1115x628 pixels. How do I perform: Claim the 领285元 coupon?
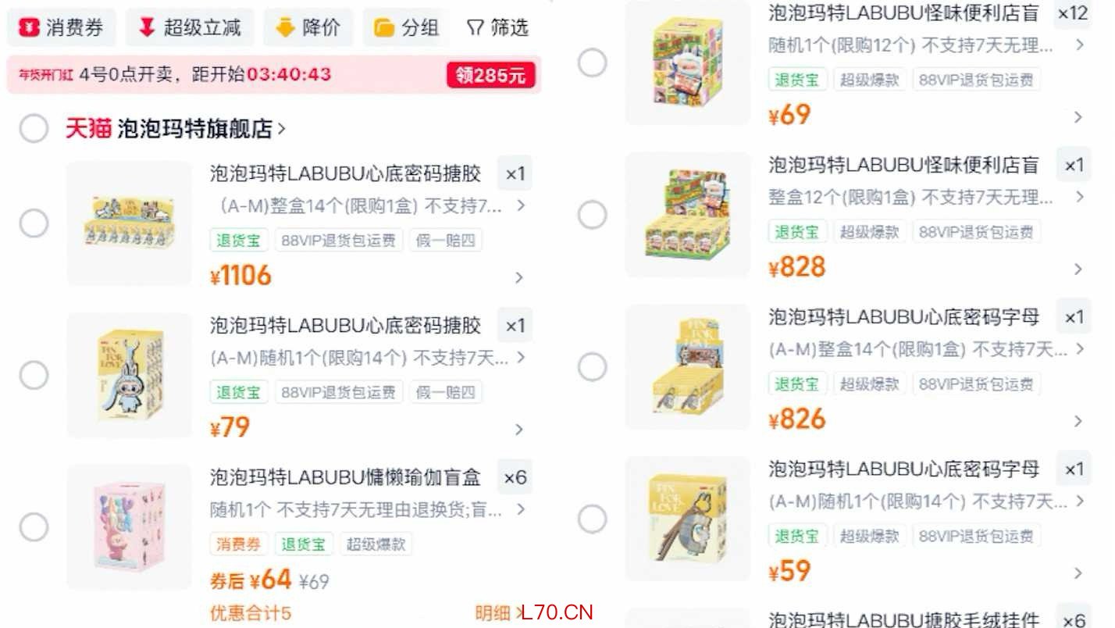click(x=491, y=76)
